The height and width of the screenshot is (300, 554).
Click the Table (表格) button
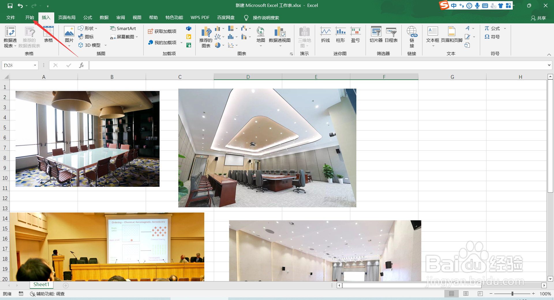[48, 34]
